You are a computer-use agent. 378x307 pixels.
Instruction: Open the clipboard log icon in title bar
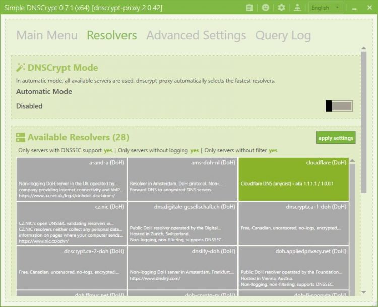click(x=249, y=8)
